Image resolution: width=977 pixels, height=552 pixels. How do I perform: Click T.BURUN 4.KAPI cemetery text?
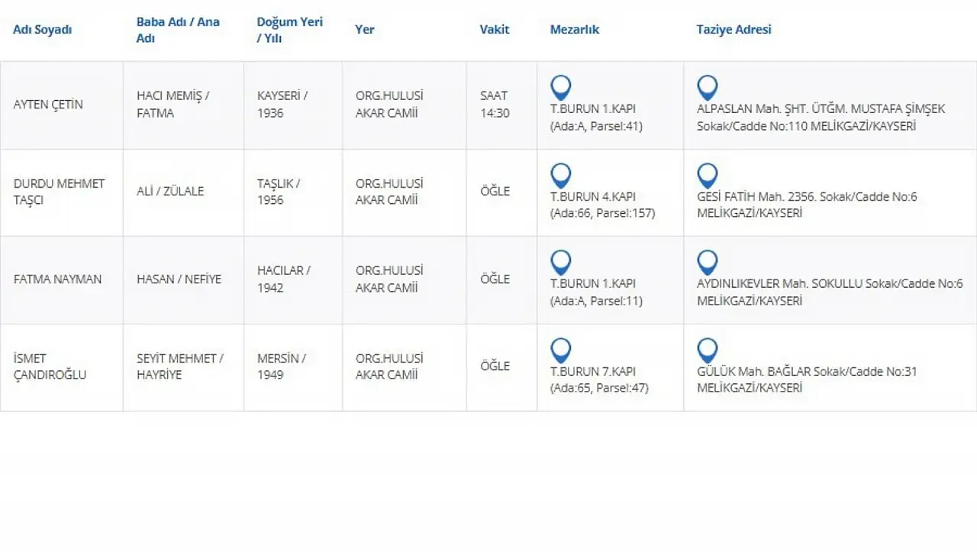593,197
